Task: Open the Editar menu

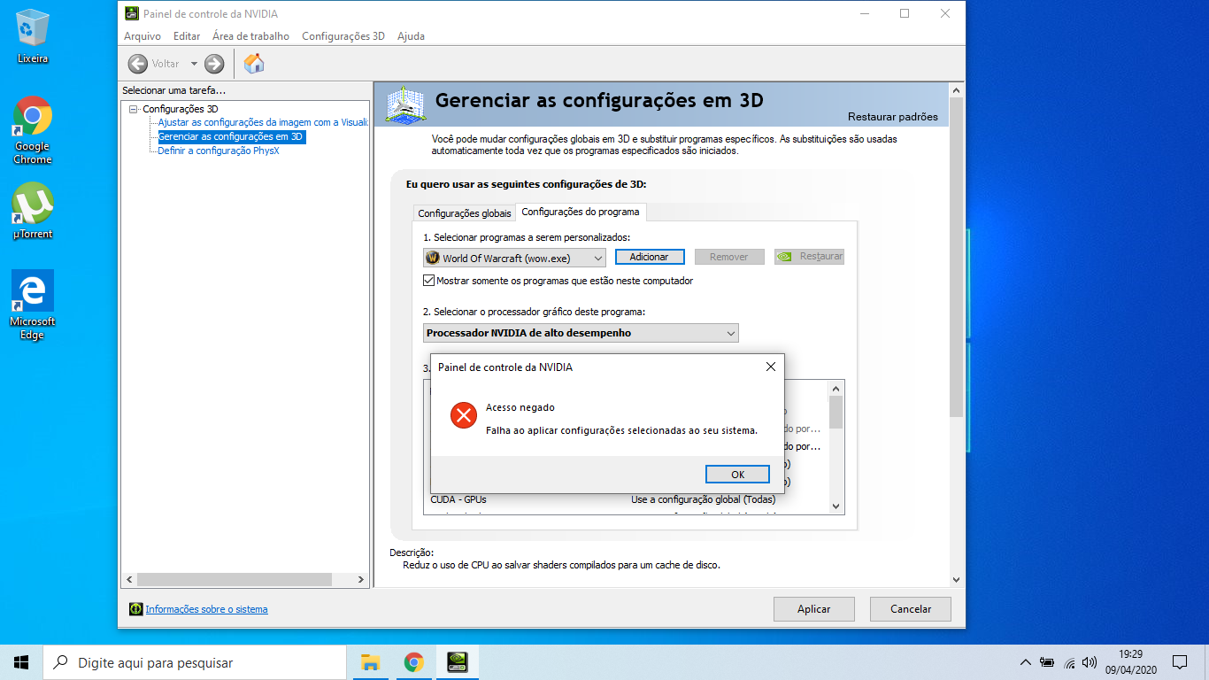Action: point(187,36)
